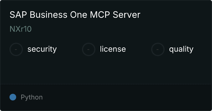Select the security label text
The width and height of the screenshot is (212, 111).
(42, 49)
